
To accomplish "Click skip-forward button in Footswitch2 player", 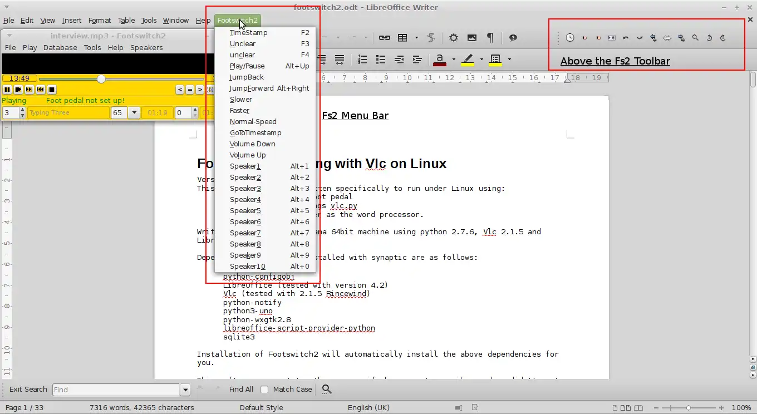I will [x=30, y=90].
